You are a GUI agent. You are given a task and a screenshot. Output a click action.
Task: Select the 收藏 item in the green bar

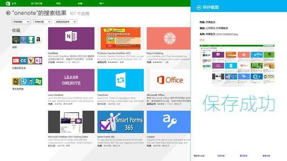80,3
